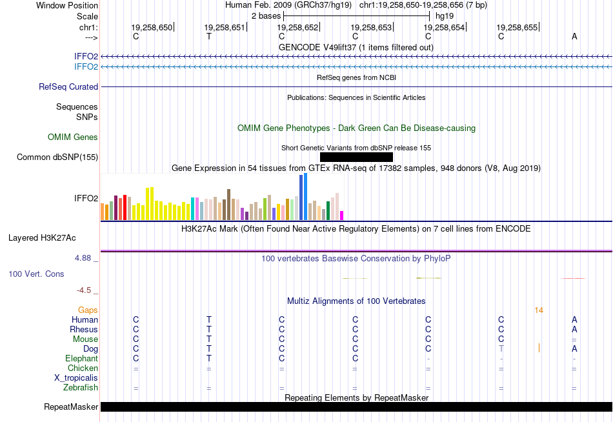
Task: Click the 'T' base in the reference sequence row
Action: tap(209, 36)
